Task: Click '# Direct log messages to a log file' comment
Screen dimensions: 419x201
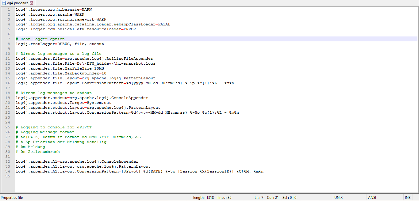Action: 59,54
